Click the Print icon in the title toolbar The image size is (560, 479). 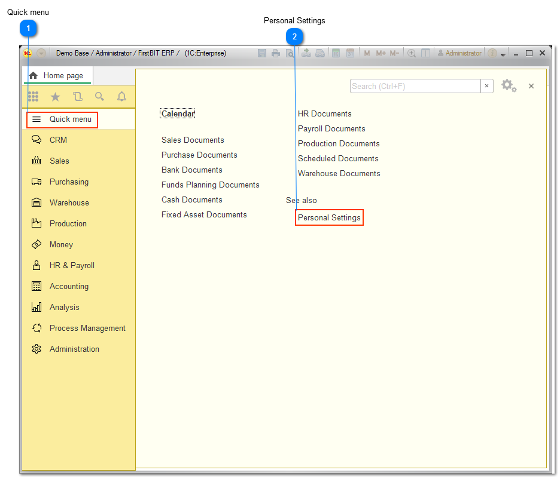276,53
